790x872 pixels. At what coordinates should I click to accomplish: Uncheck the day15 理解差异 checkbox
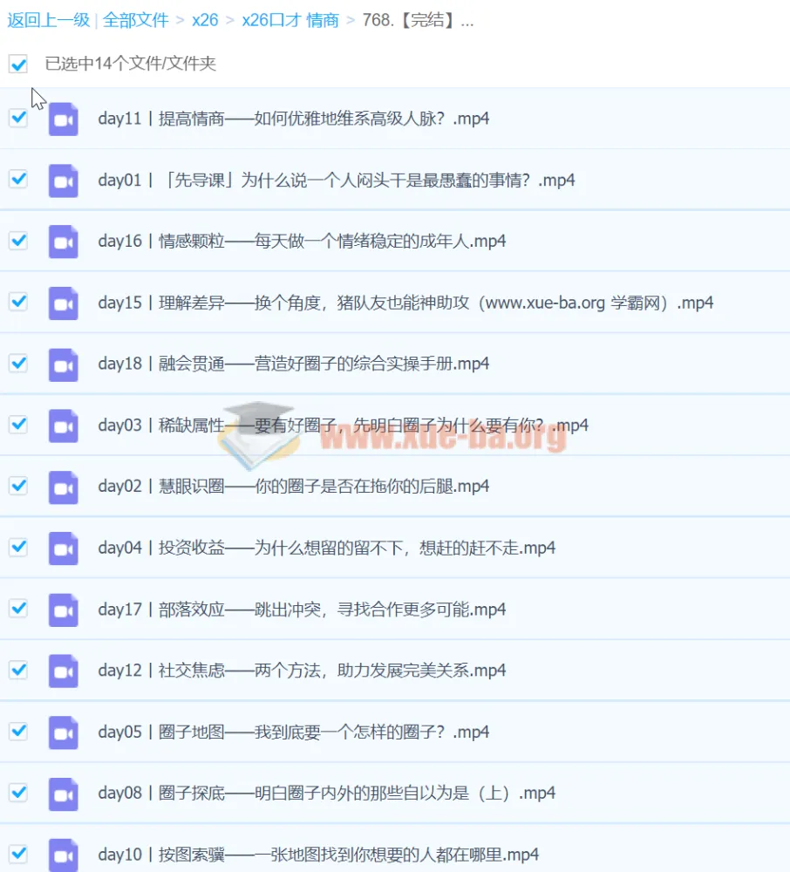coord(18,302)
